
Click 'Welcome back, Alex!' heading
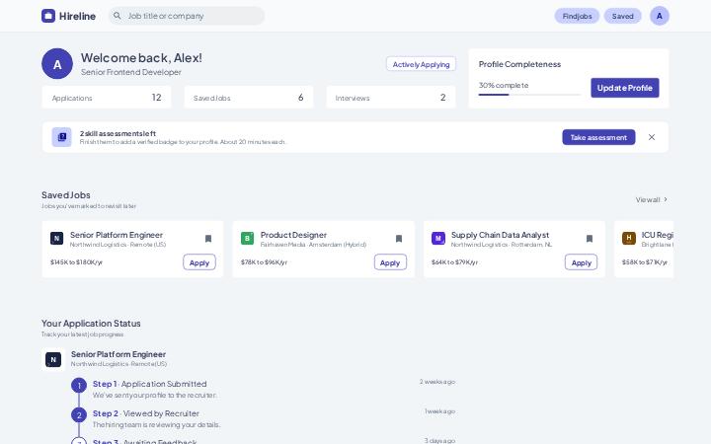pyautogui.click(x=141, y=57)
